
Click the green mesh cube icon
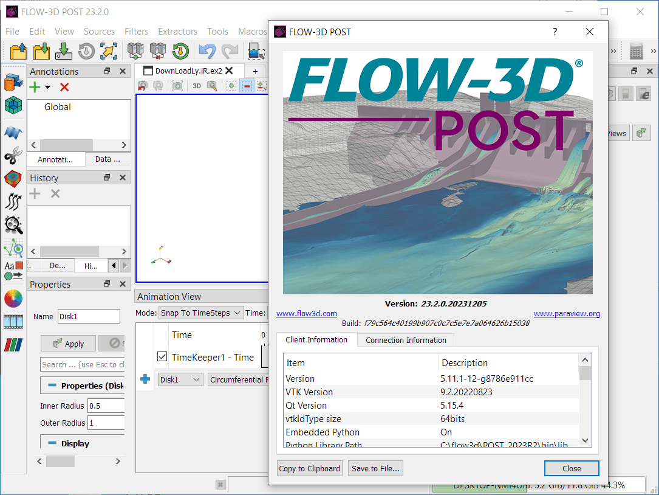coord(13,105)
